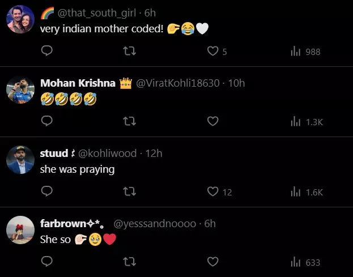The image size is (353, 277).
Task: Open the @kohliwood handle link
Action: point(108,154)
